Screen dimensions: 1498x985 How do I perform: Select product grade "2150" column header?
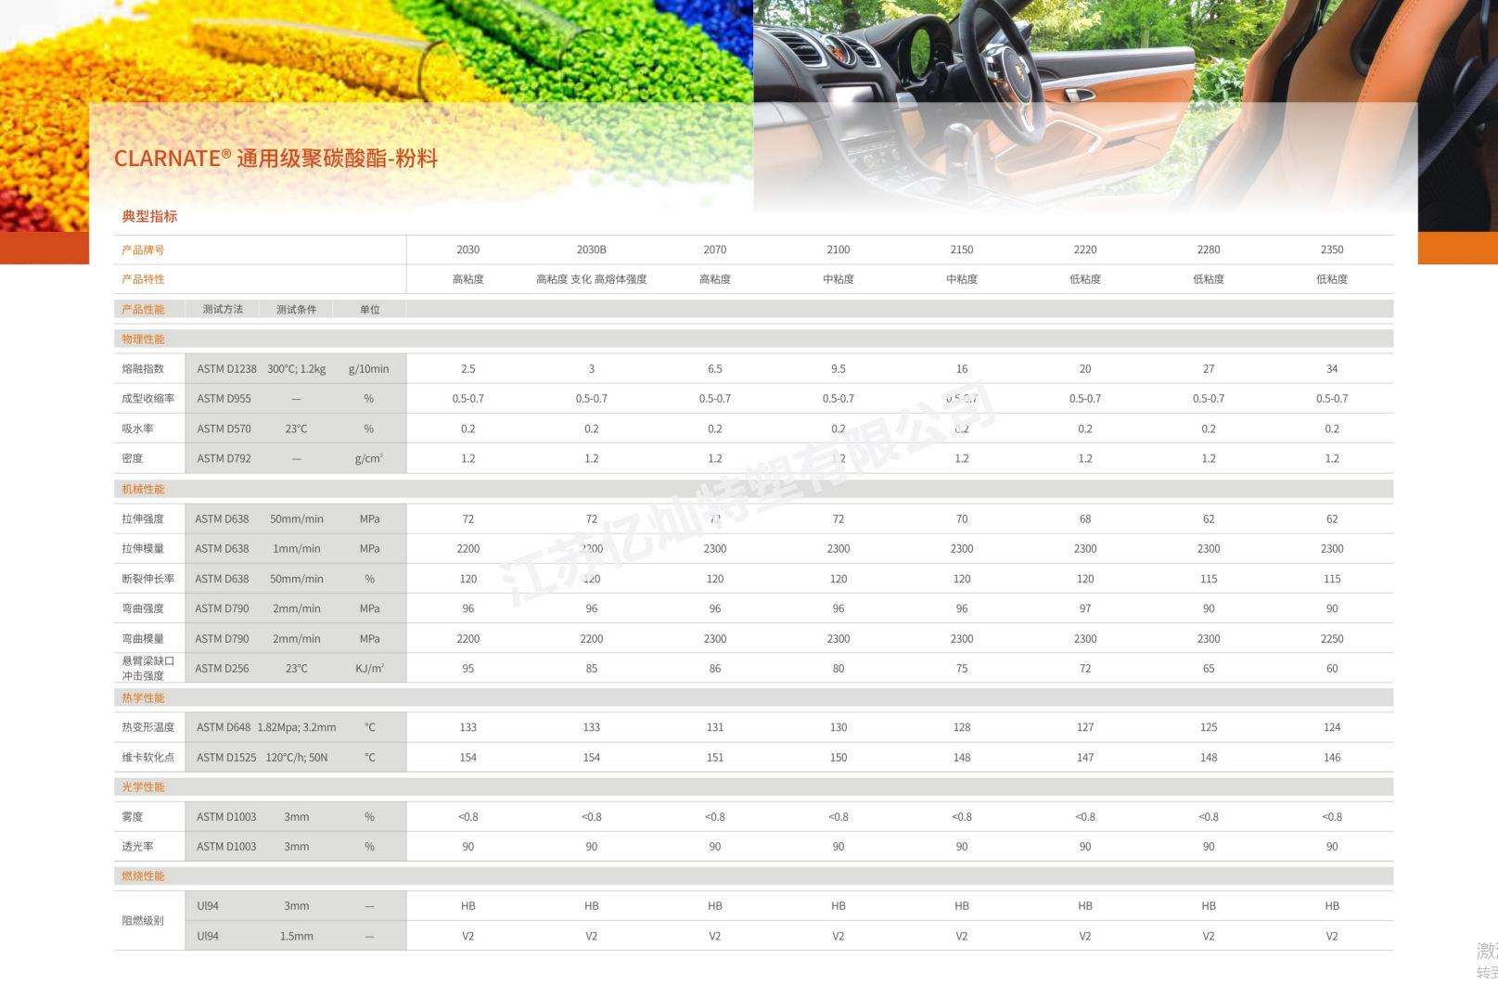(962, 249)
